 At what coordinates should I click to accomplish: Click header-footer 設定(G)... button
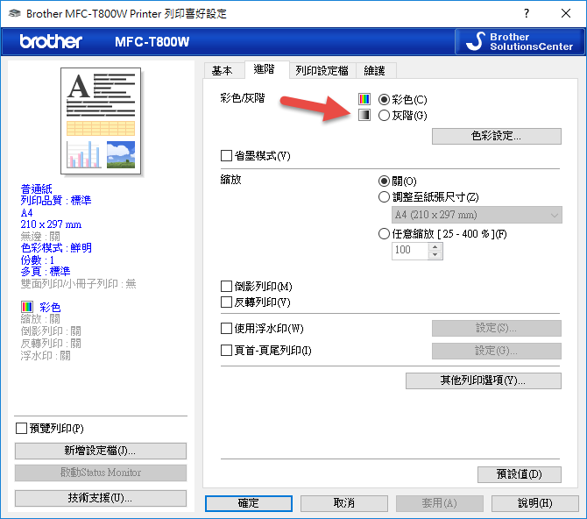(497, 352)
